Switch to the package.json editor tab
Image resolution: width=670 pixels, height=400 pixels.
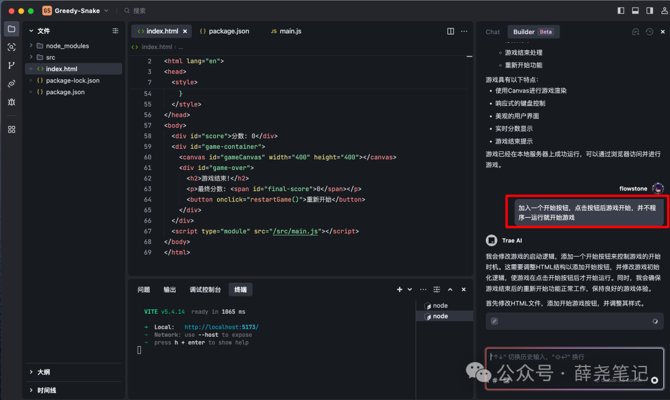(225, 31)
